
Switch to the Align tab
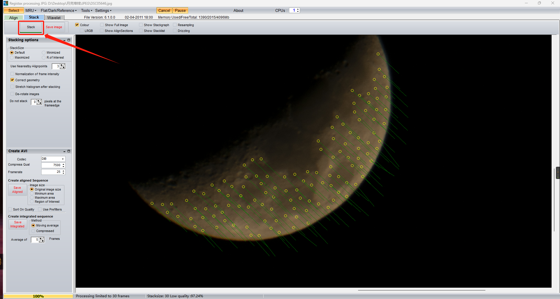[x=13, y=18]
